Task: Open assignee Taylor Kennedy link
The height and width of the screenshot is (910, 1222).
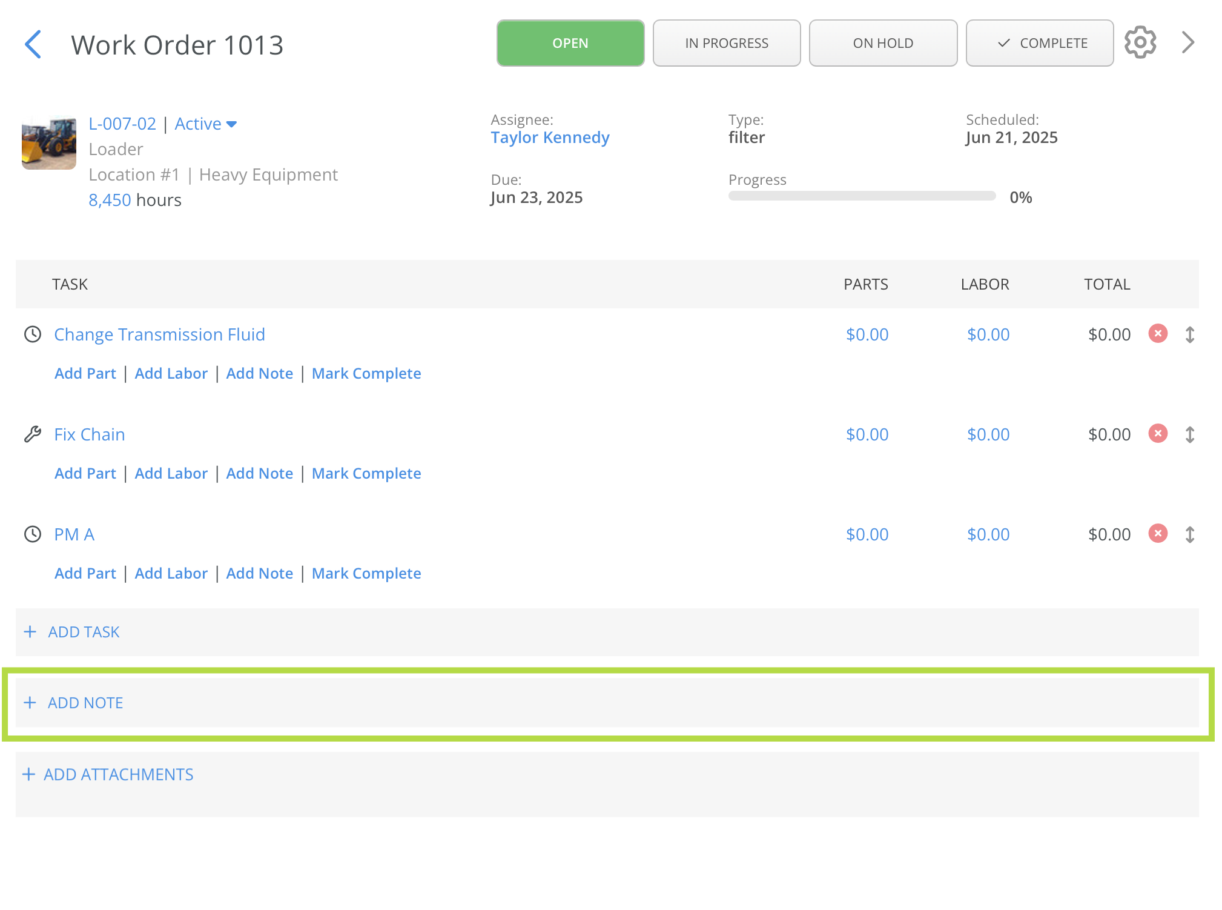Action: pos(549,138)
